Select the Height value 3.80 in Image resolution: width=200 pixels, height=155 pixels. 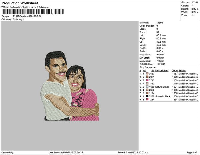coord(195,9)
